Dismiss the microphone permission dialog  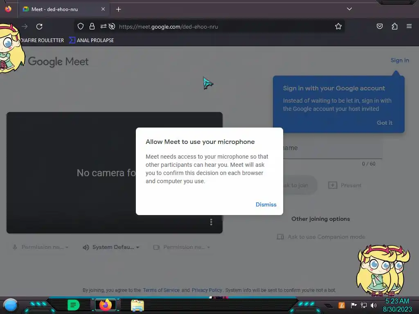[266, 204]
